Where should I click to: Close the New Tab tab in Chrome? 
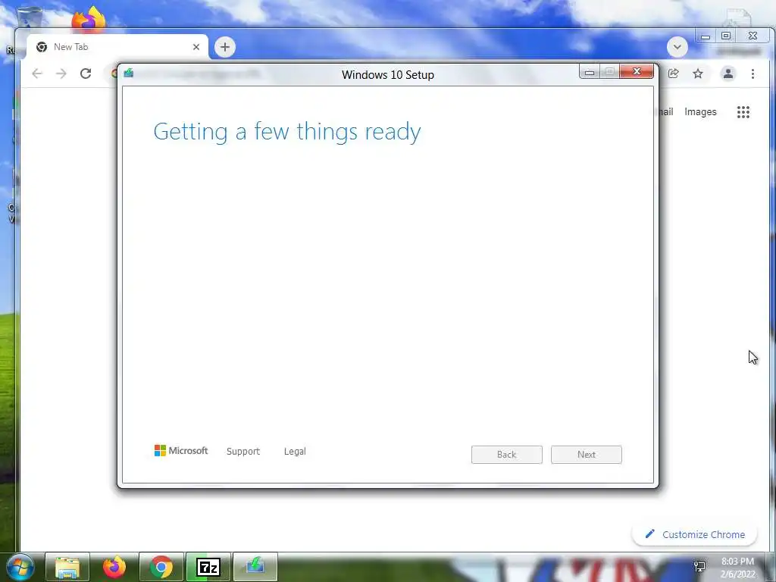pyautogui.click(x=196, y=47)
